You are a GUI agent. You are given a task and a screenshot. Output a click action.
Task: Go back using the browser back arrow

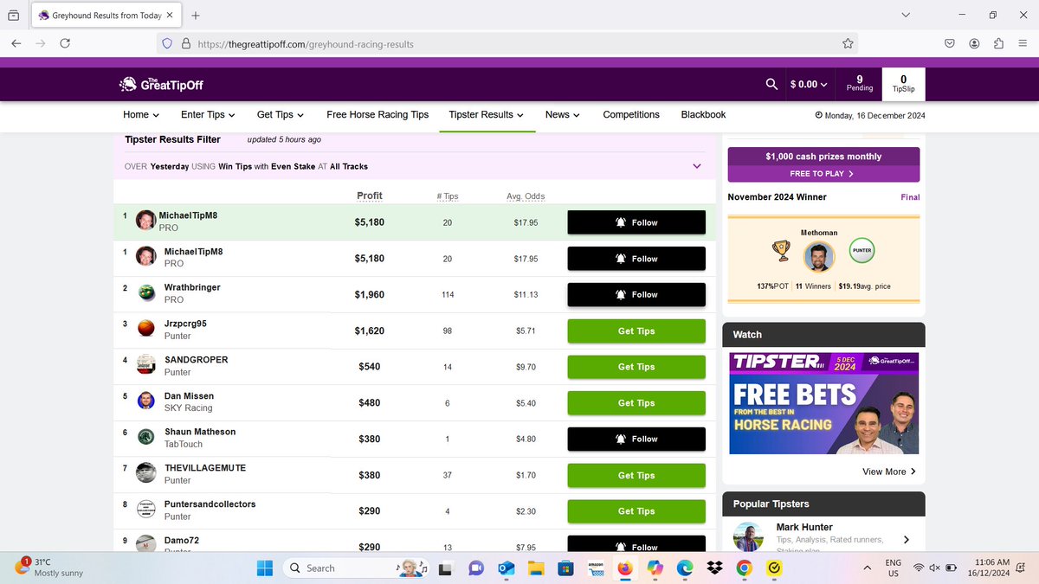coord(16,43)
